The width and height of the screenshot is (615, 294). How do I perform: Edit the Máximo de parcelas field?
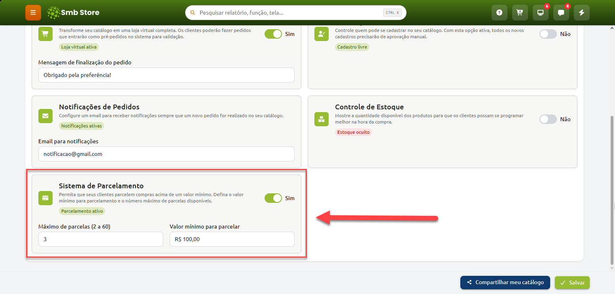pyautogui.click(x=101, y=239)
